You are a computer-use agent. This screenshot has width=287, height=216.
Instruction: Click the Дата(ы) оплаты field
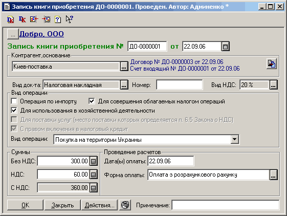(x=170, y=161)
